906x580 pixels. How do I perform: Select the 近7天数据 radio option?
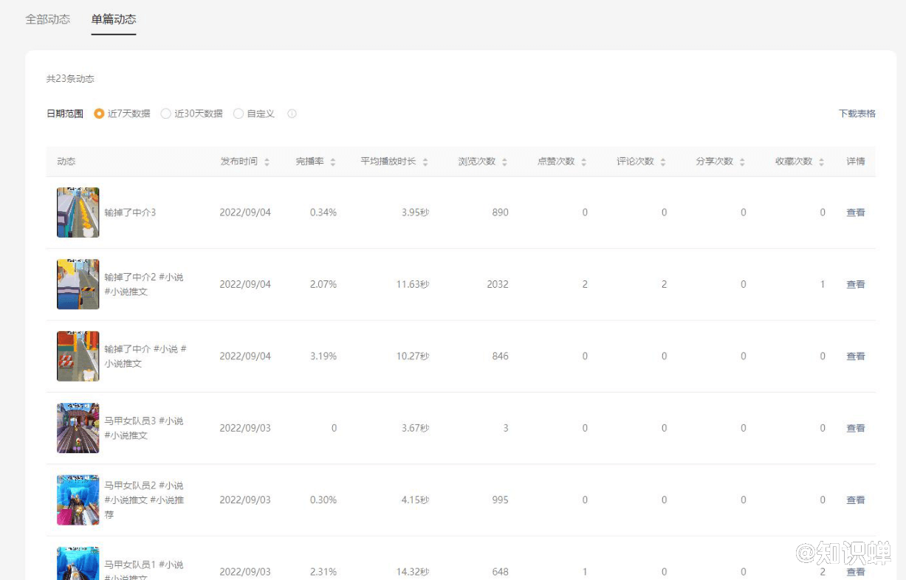(x=99, y=114)
